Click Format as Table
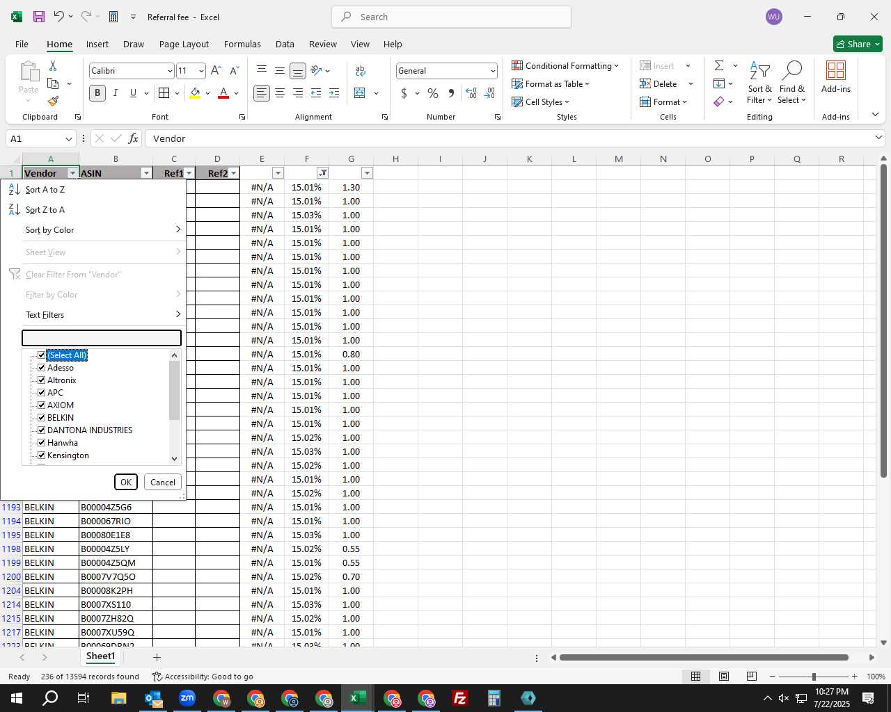This screenshot has height=712, width=891. tap(551, 83)
